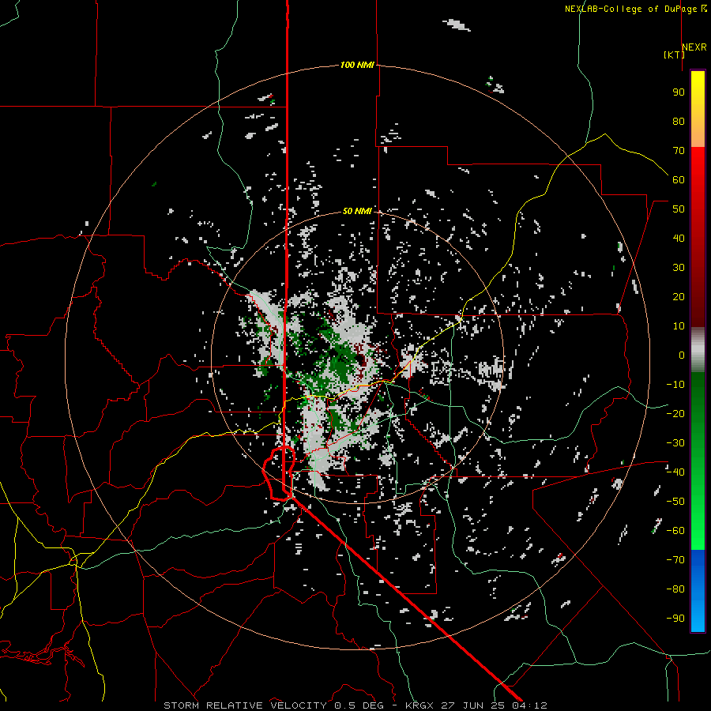Click the [KT] units label above the legend
Screen dimensions: 711x711
pyautogui.click(x=674, y=55)
